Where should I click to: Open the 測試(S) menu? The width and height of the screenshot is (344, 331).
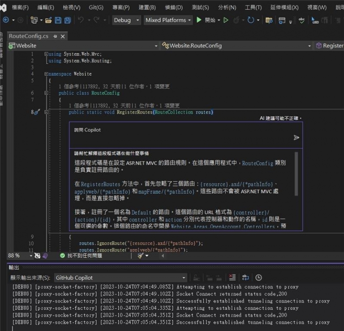pos(200,8)
